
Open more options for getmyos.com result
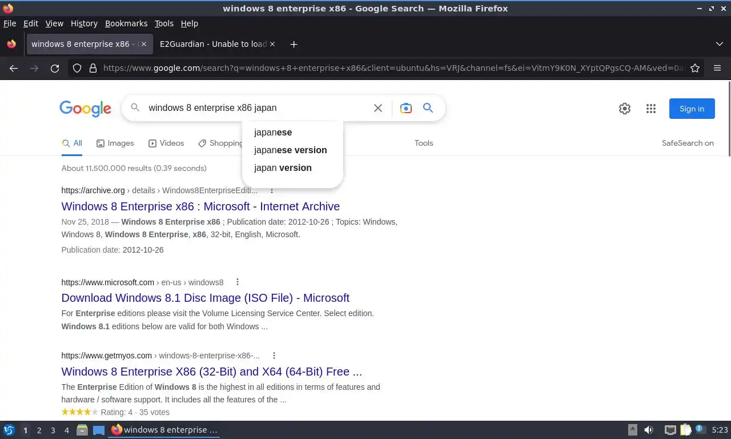(274, 356)
